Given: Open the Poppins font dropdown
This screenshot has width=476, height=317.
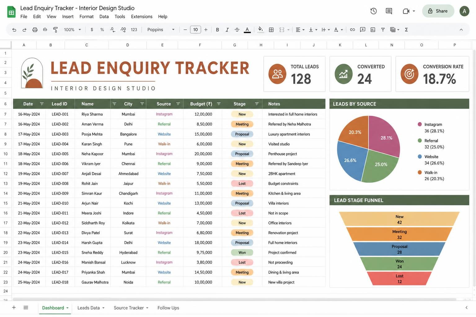Looking at the screenshot, I should point(161,30).
